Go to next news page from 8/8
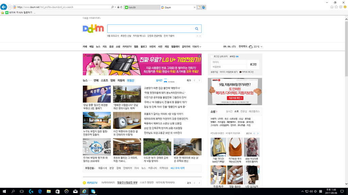This screenshot has height=195, width=348. click(199, 81)
